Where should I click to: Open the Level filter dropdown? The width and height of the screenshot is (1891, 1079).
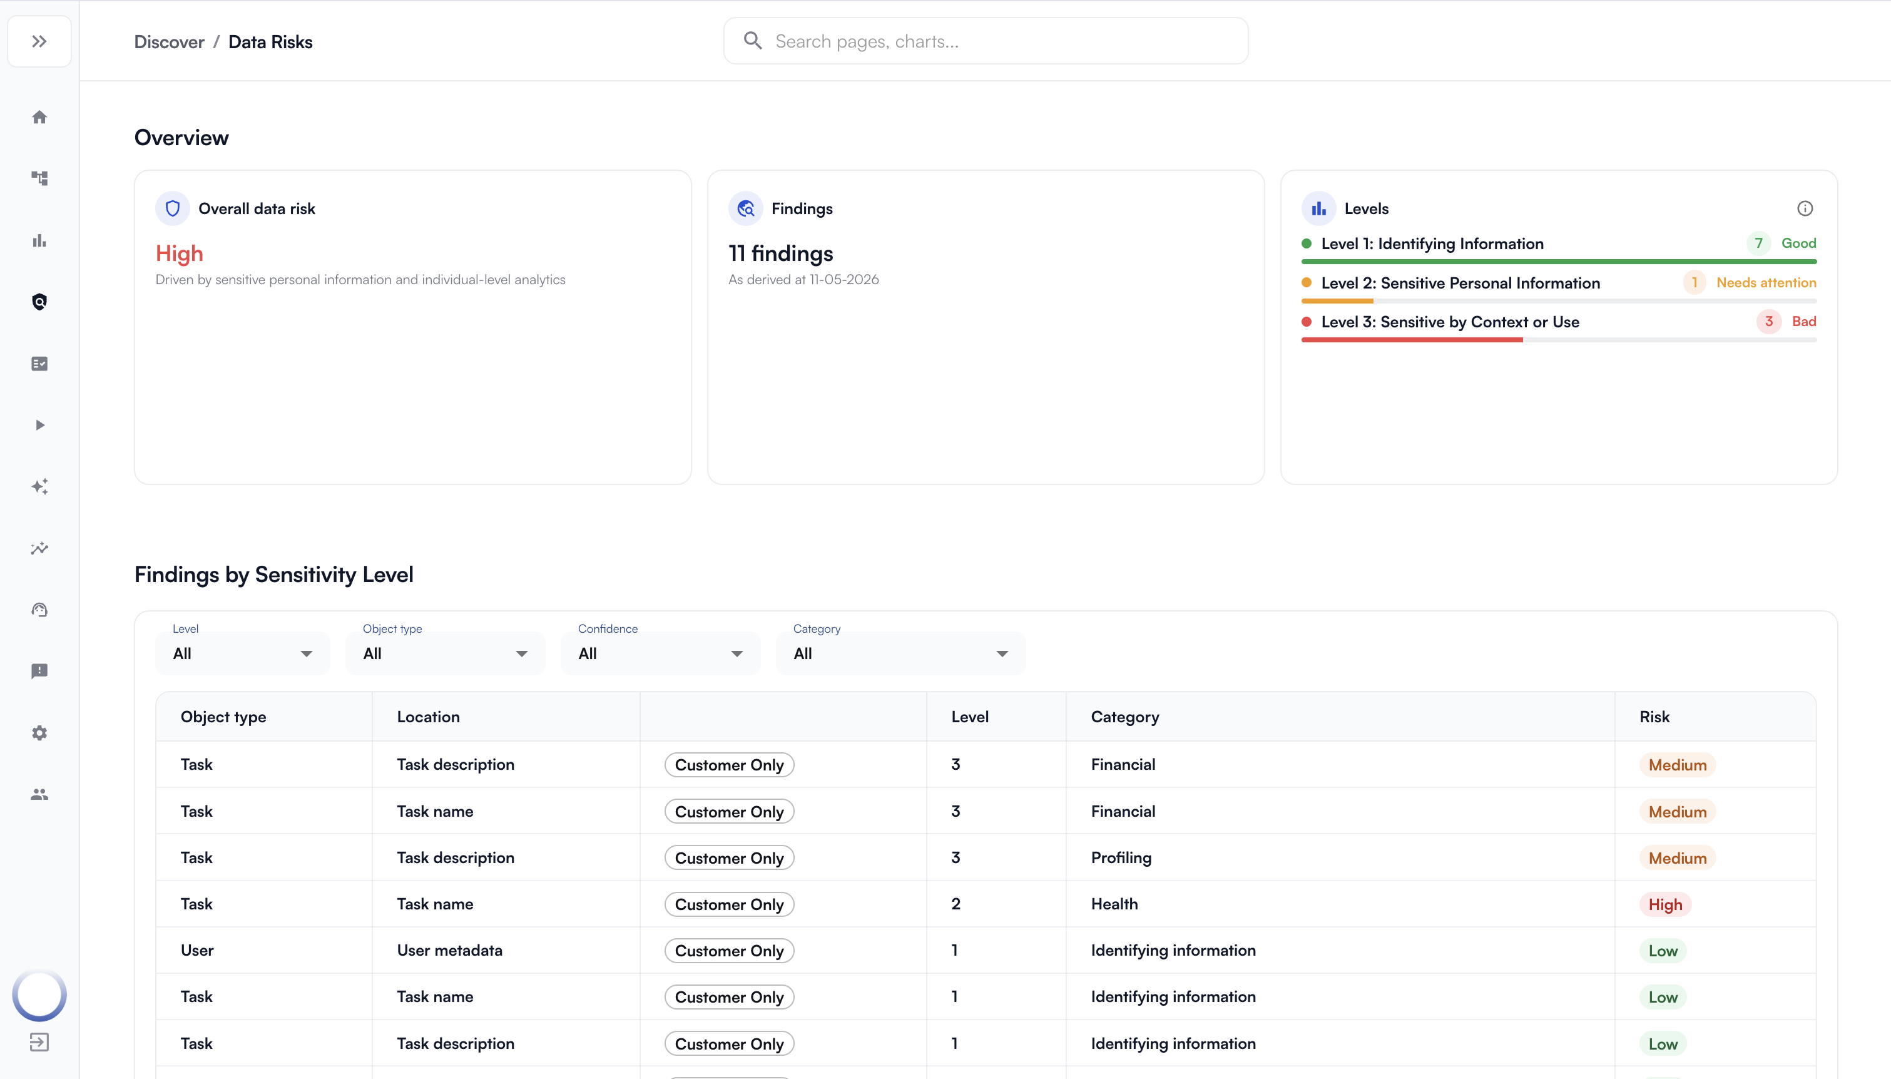pos(242,653)
